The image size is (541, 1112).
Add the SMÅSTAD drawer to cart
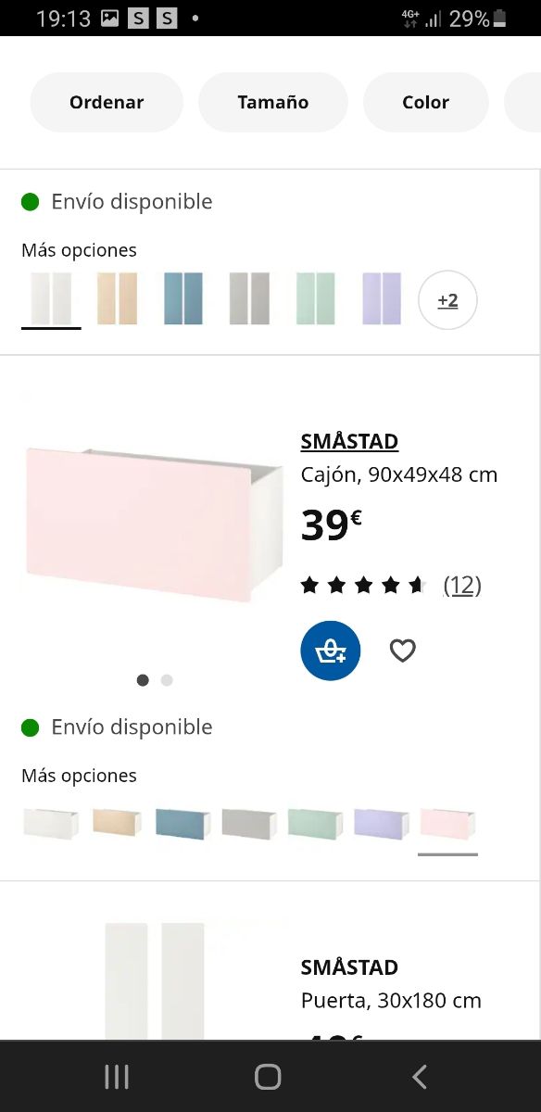(x=331, y=651)
